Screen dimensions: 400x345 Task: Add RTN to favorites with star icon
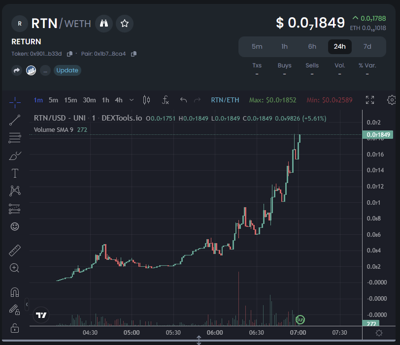[125, 24]
